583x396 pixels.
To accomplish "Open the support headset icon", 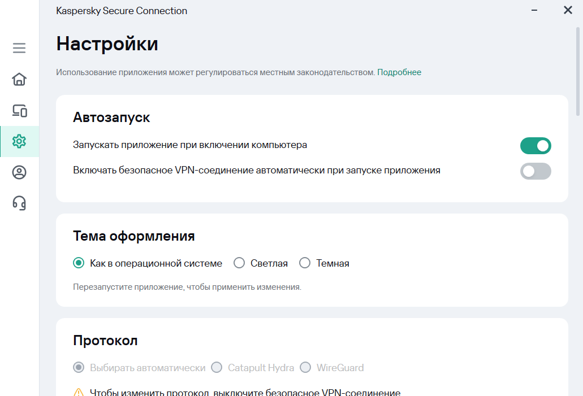I will point(19,203).
